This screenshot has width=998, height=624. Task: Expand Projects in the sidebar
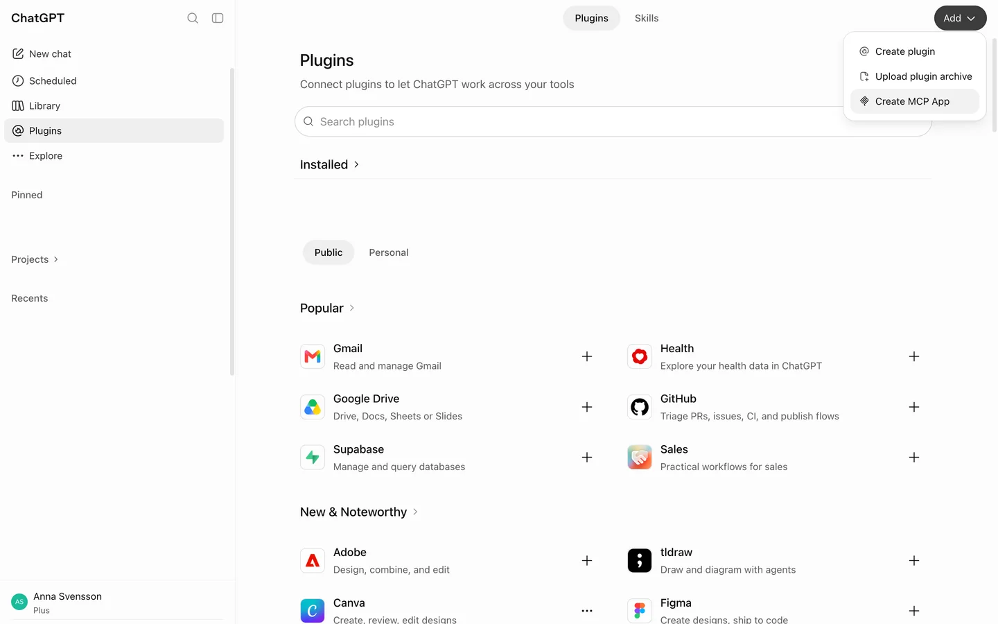click(35, 259)
